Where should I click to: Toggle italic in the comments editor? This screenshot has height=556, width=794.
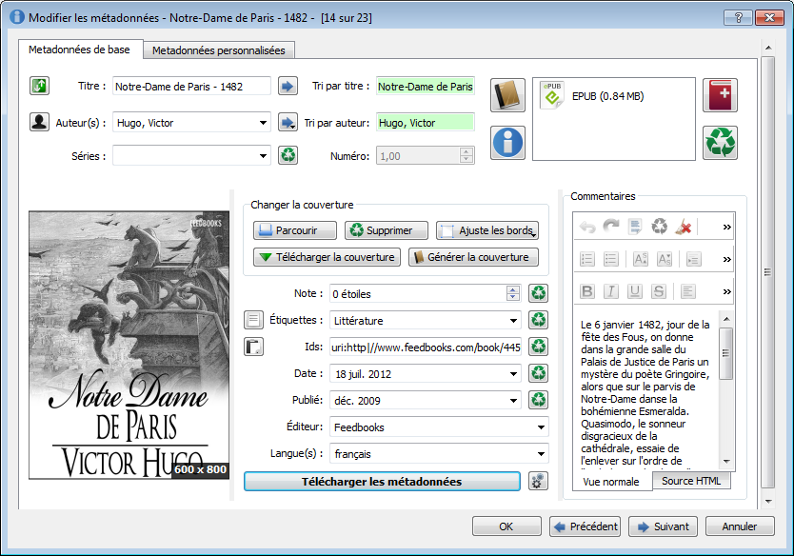611,291
